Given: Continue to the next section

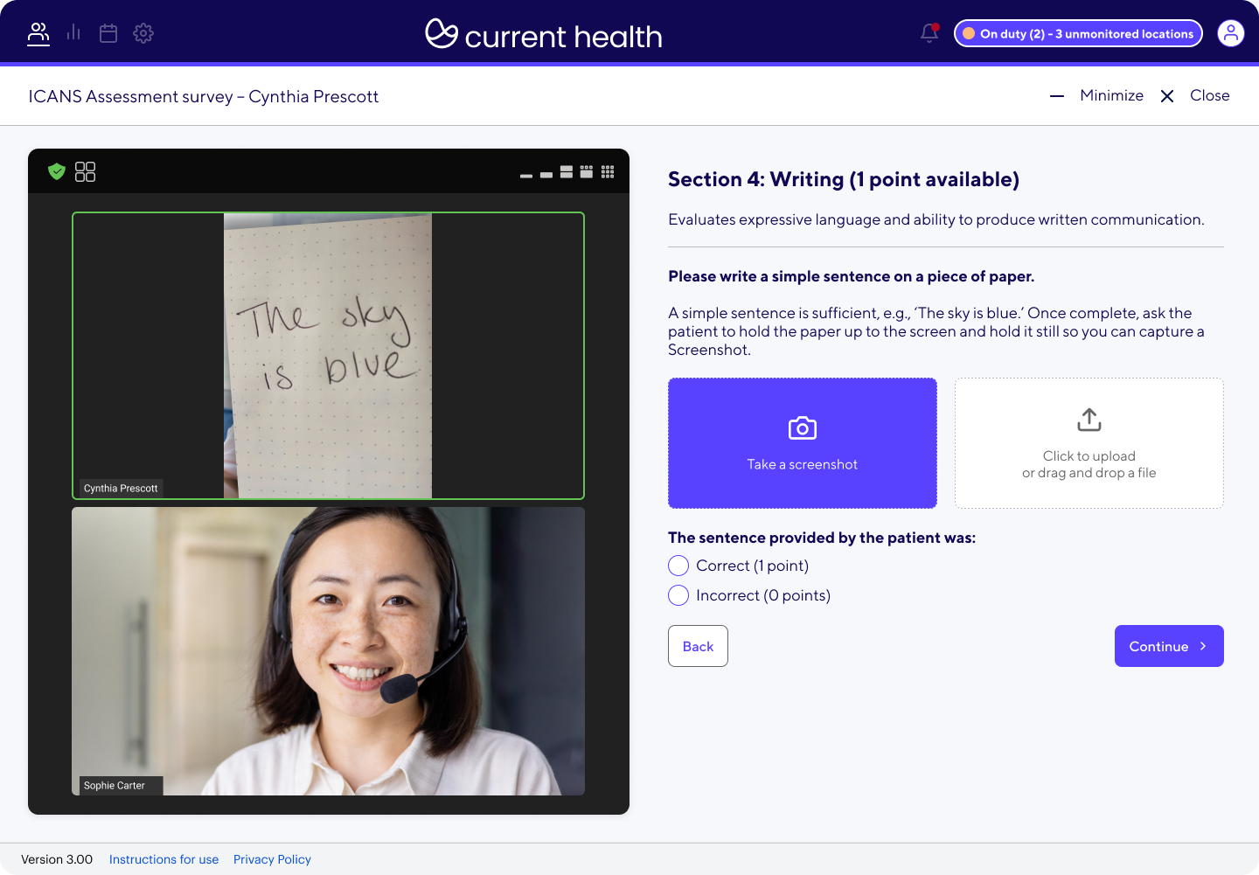Looking at the screenshot, I should [1168, 646].
